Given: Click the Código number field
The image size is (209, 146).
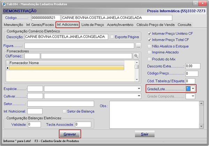Looking at the screenshot, I should 46,18.
